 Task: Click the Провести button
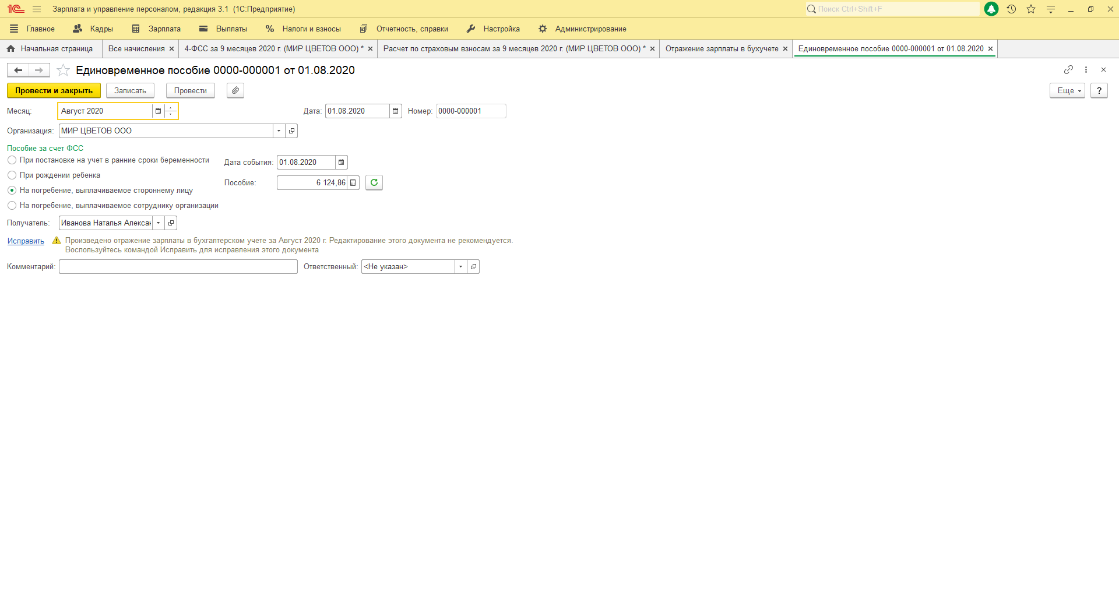click(190, 91)
